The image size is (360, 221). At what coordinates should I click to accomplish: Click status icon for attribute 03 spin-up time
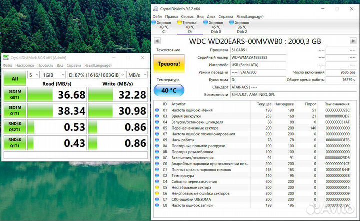click(157, 116)
